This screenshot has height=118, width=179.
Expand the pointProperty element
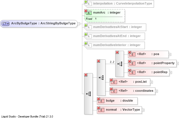pyautogui.click(x=178, y=64)
